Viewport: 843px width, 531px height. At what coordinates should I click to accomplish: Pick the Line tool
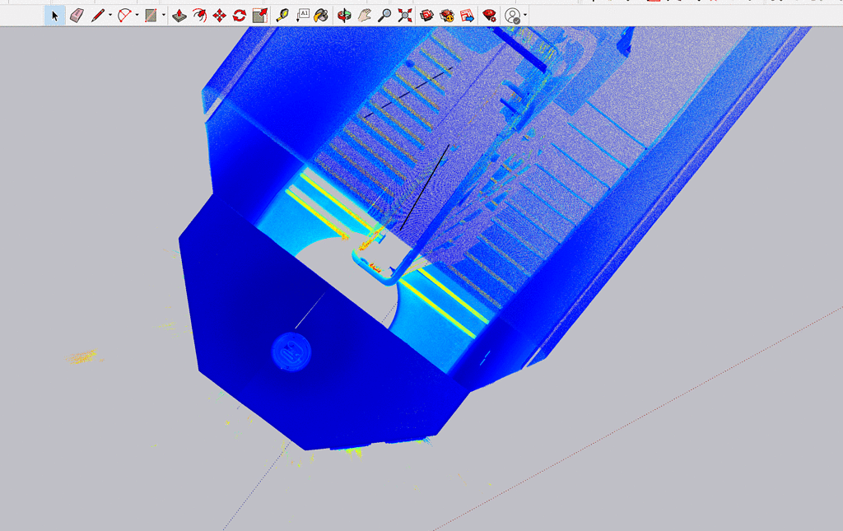pos(97,14)
